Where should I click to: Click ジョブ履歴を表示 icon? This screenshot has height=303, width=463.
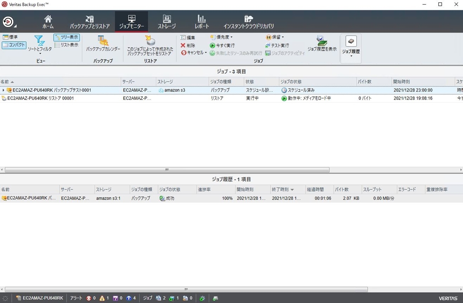click(x=322, y=44)
